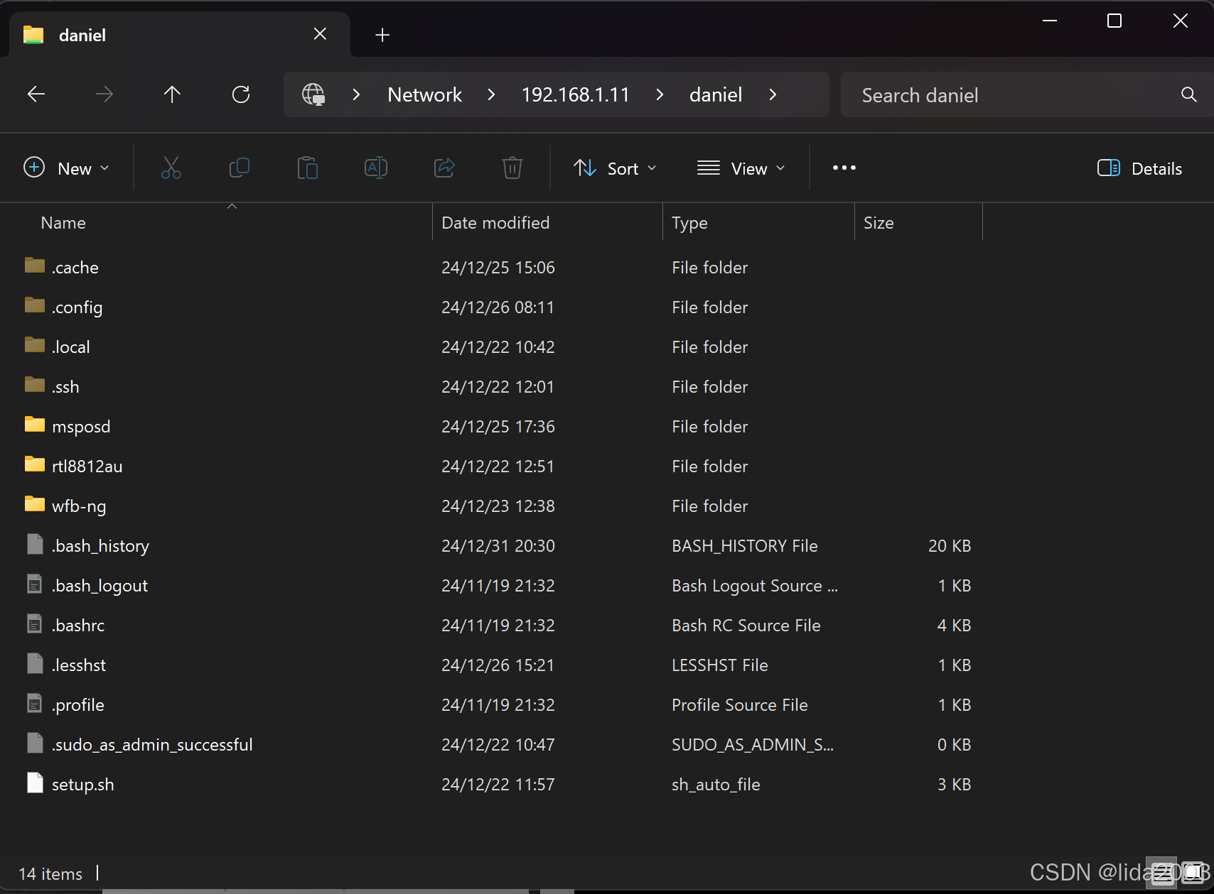
Task: Open a new tab with the plus button
Action: [382, 35]
